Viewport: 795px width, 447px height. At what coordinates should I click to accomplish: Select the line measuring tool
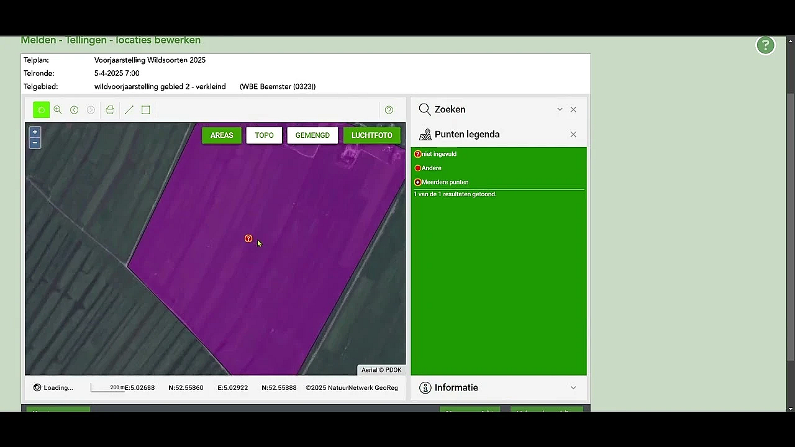click(129, 110)
